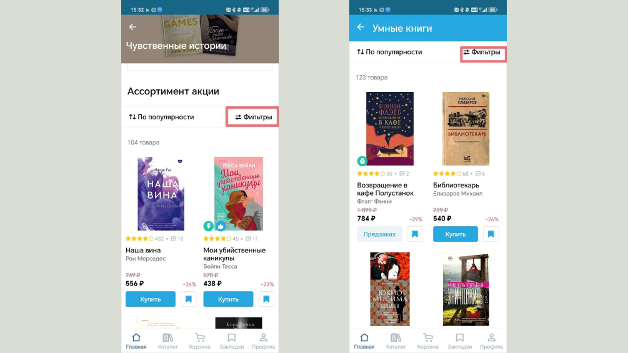Open Фильтры on the Умные книги screen
This screenshot has width=628, height=353.
[482, 52]
